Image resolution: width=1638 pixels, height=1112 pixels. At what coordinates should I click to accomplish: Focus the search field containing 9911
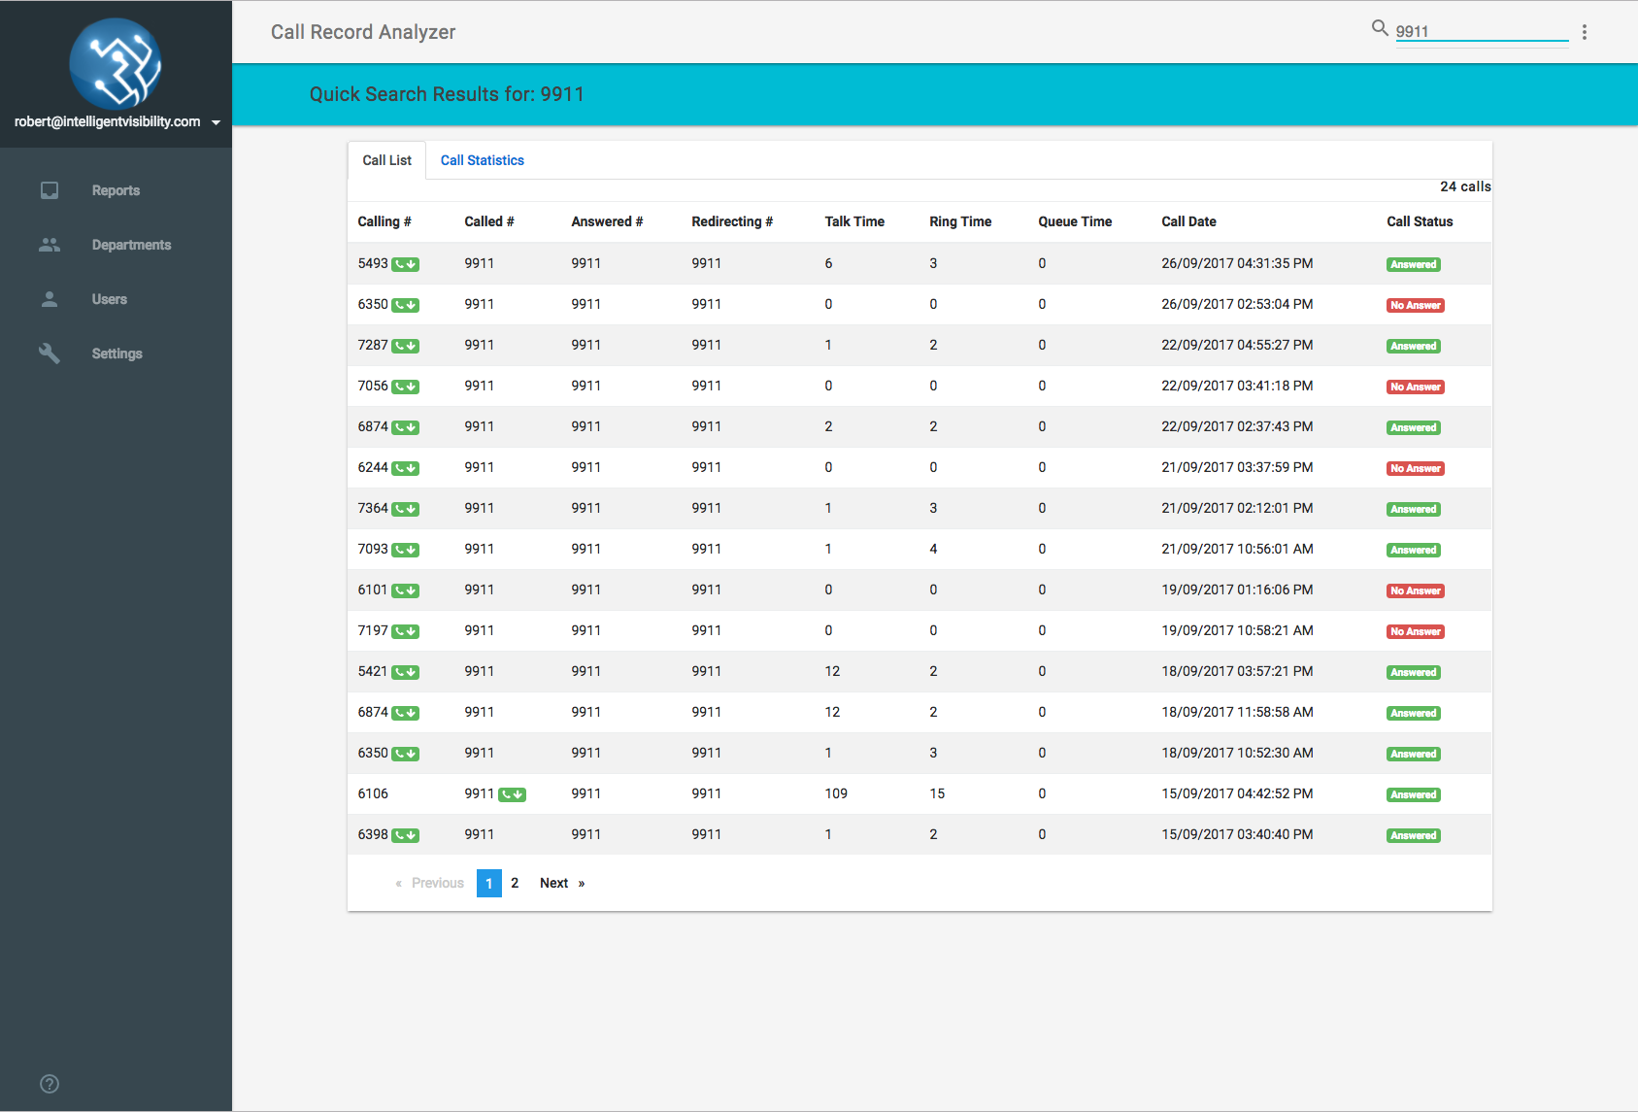click(1481, 31)
